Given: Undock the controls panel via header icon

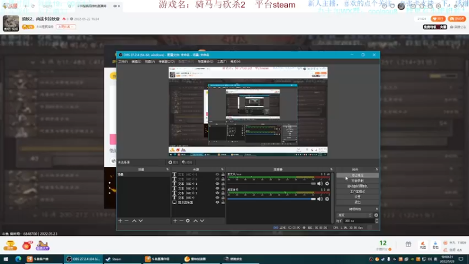Looking at the screenshot, I should [376, 170].
